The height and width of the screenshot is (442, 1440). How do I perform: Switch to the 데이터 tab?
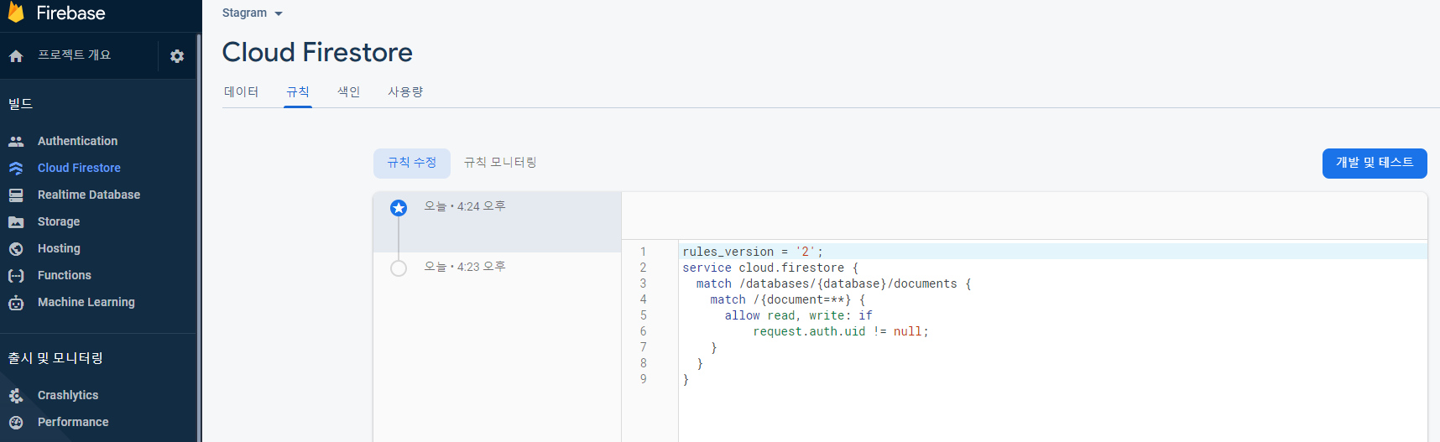coord(242,91)
